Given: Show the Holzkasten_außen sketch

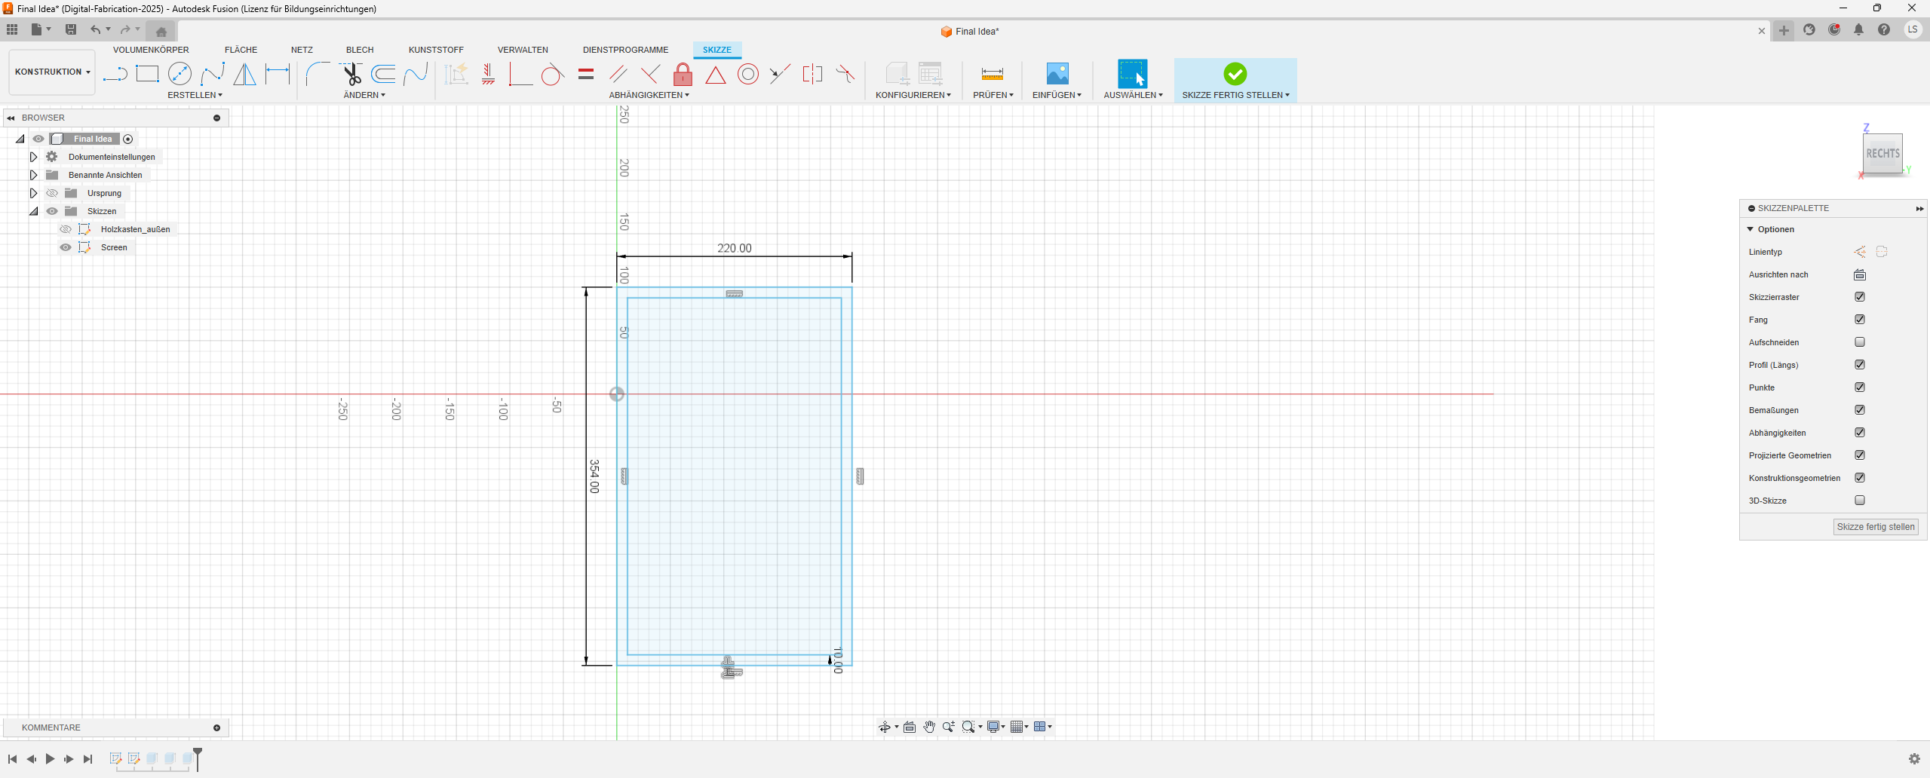Looking at the screenshot, I should click(66, 229).
